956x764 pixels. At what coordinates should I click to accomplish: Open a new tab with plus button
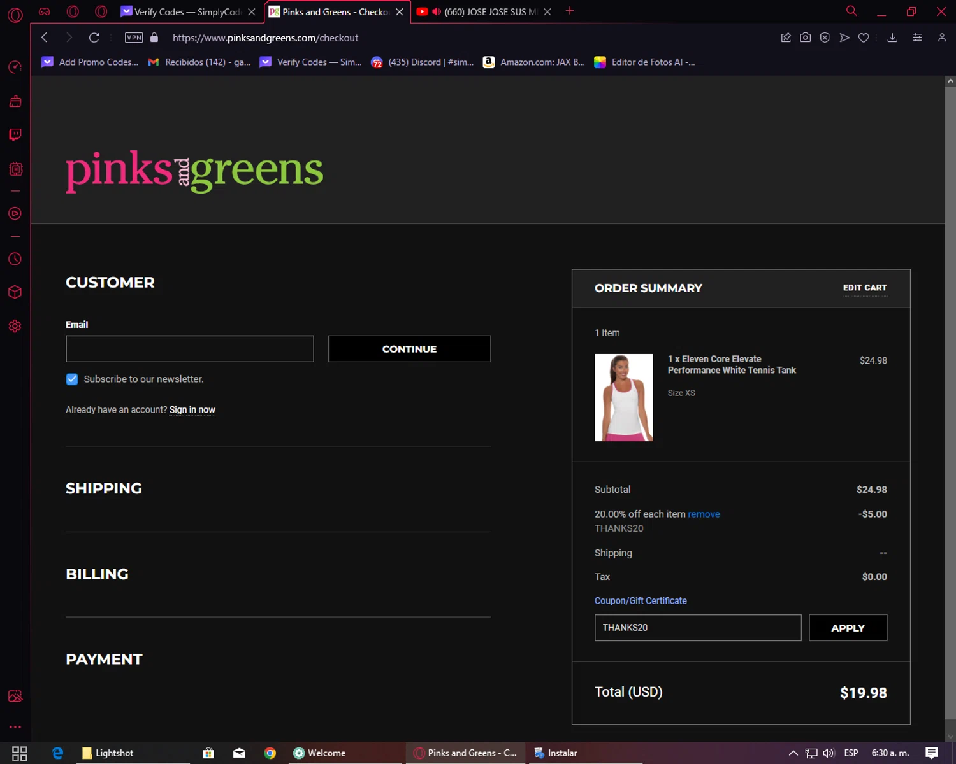[570, 11]
